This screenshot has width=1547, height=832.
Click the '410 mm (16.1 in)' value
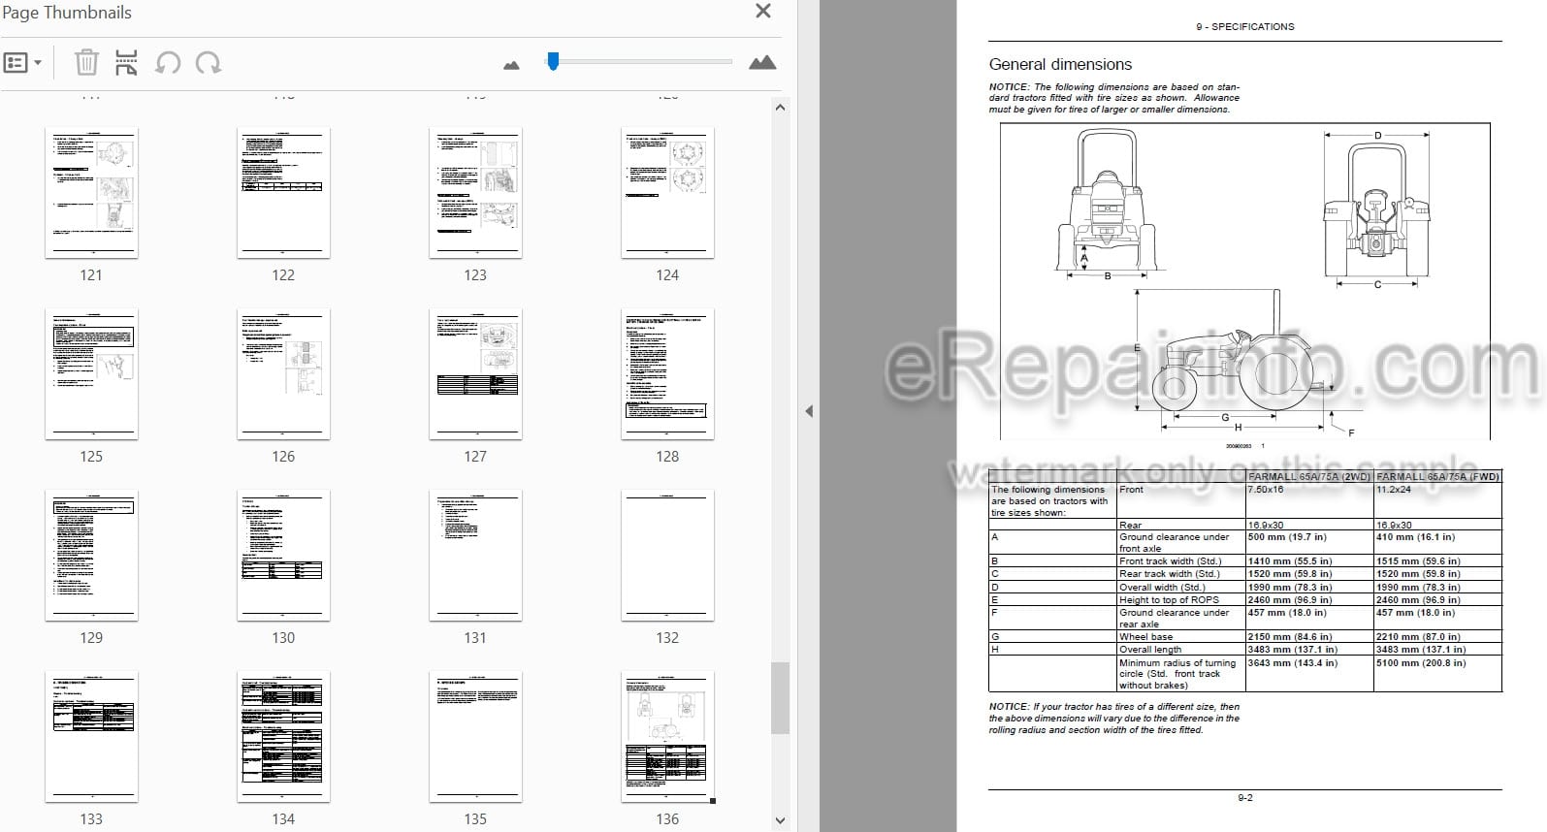pos(1415,537)
